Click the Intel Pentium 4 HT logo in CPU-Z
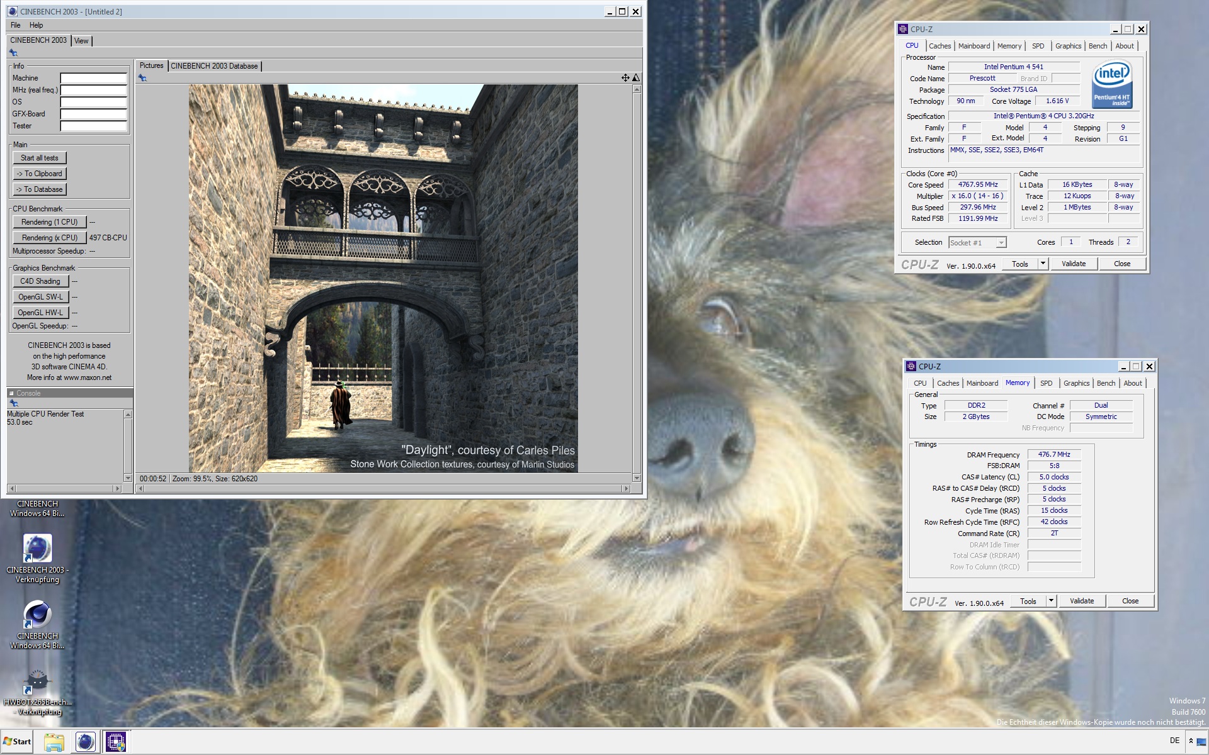The width and height of the screenshot is (1209, 755). click(1113, 84)
